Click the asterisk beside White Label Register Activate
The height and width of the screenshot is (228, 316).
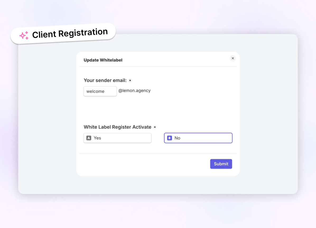coord(155,127)
